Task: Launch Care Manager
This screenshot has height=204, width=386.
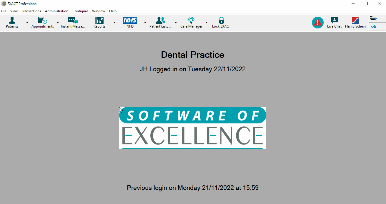Action: (x=191, y=23)
